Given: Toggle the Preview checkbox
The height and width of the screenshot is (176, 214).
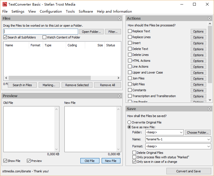Looking at the screenshot, I should click(29, 161).
